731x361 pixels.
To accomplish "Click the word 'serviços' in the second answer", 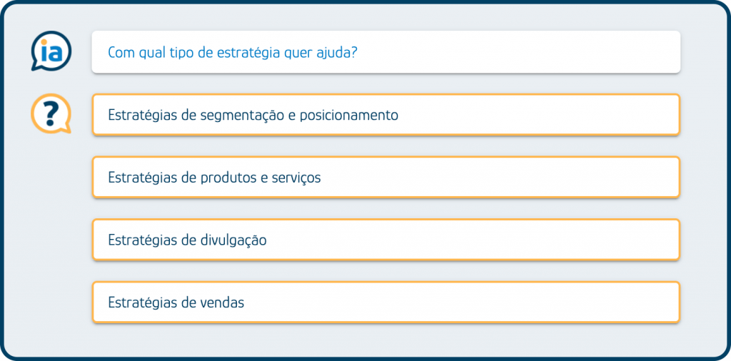I will point(296,178).
